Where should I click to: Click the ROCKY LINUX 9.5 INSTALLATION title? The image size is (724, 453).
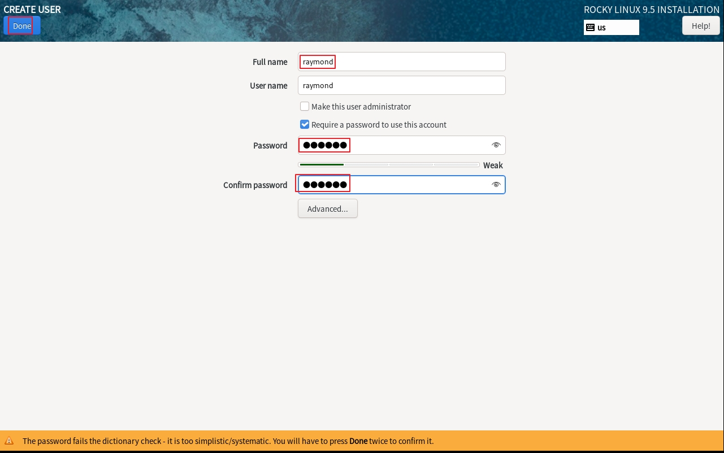pyautogui.click(x=652, y=10)
